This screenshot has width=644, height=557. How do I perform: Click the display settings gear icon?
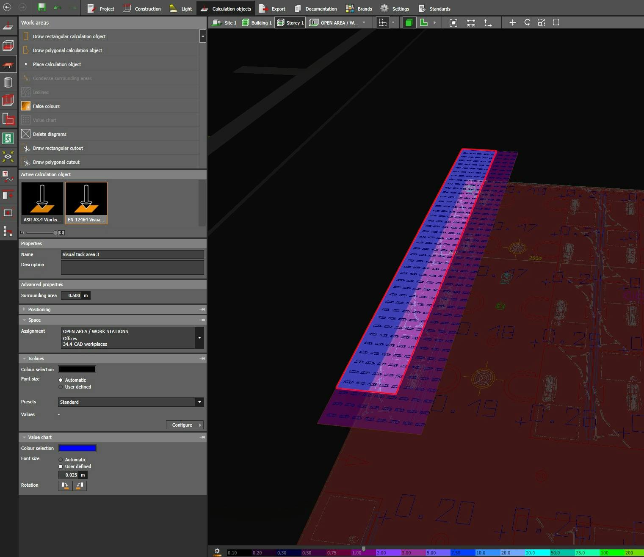[x=217, y=551]
